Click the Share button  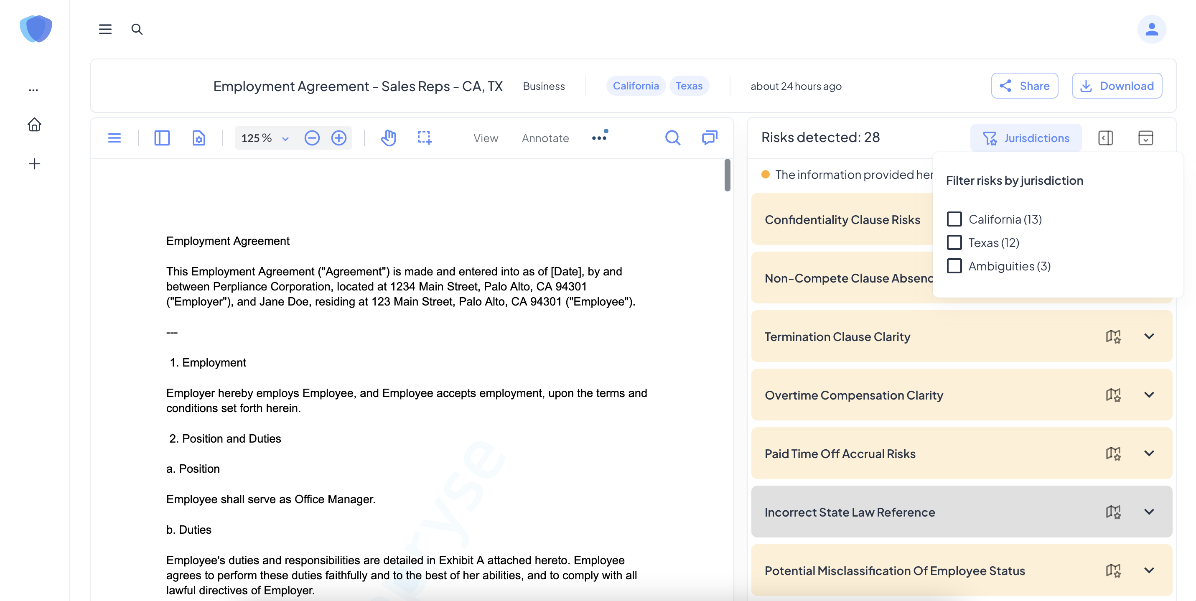coord(1024,86)
